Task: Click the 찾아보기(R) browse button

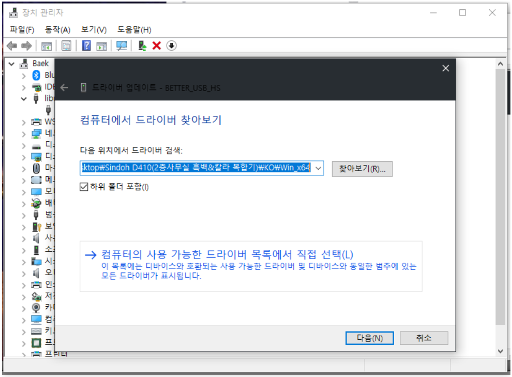Action: click(362, 169)
